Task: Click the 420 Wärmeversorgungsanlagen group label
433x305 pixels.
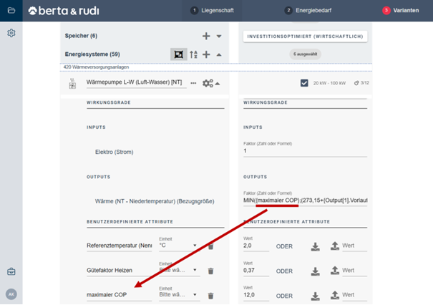Action: pyautogui.click(x=96, y=67)
